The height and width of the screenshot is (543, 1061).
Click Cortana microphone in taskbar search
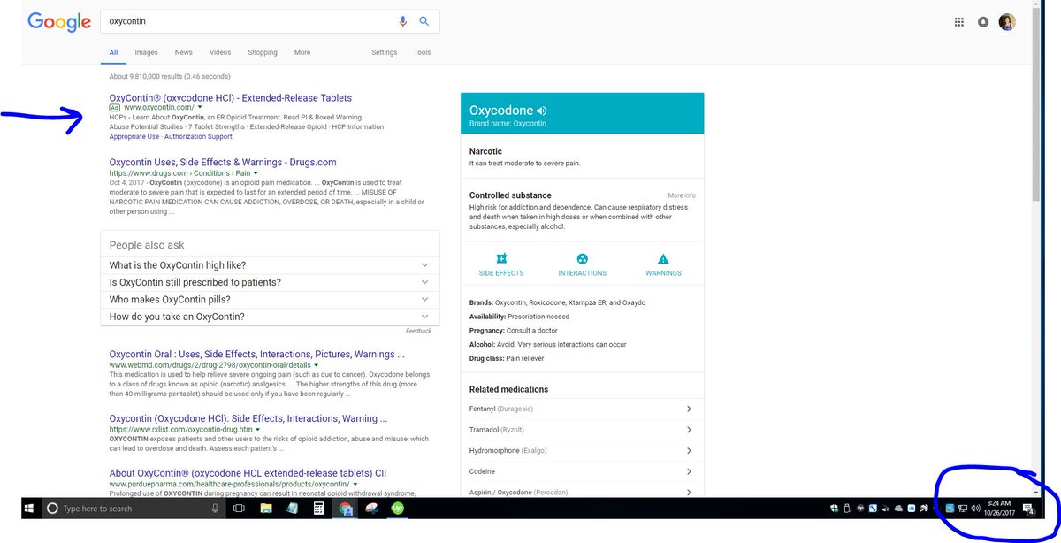(215, 509)
